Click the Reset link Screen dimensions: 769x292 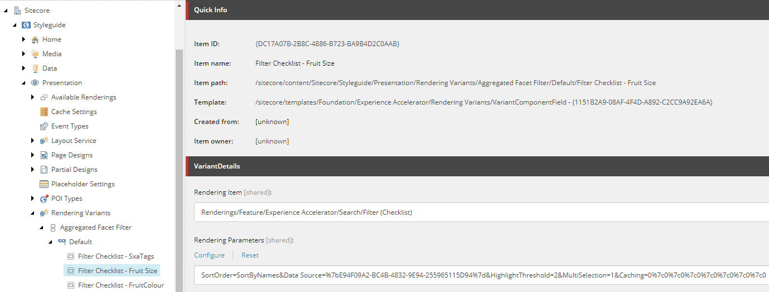pyautogui.click(x=250, y=255)
